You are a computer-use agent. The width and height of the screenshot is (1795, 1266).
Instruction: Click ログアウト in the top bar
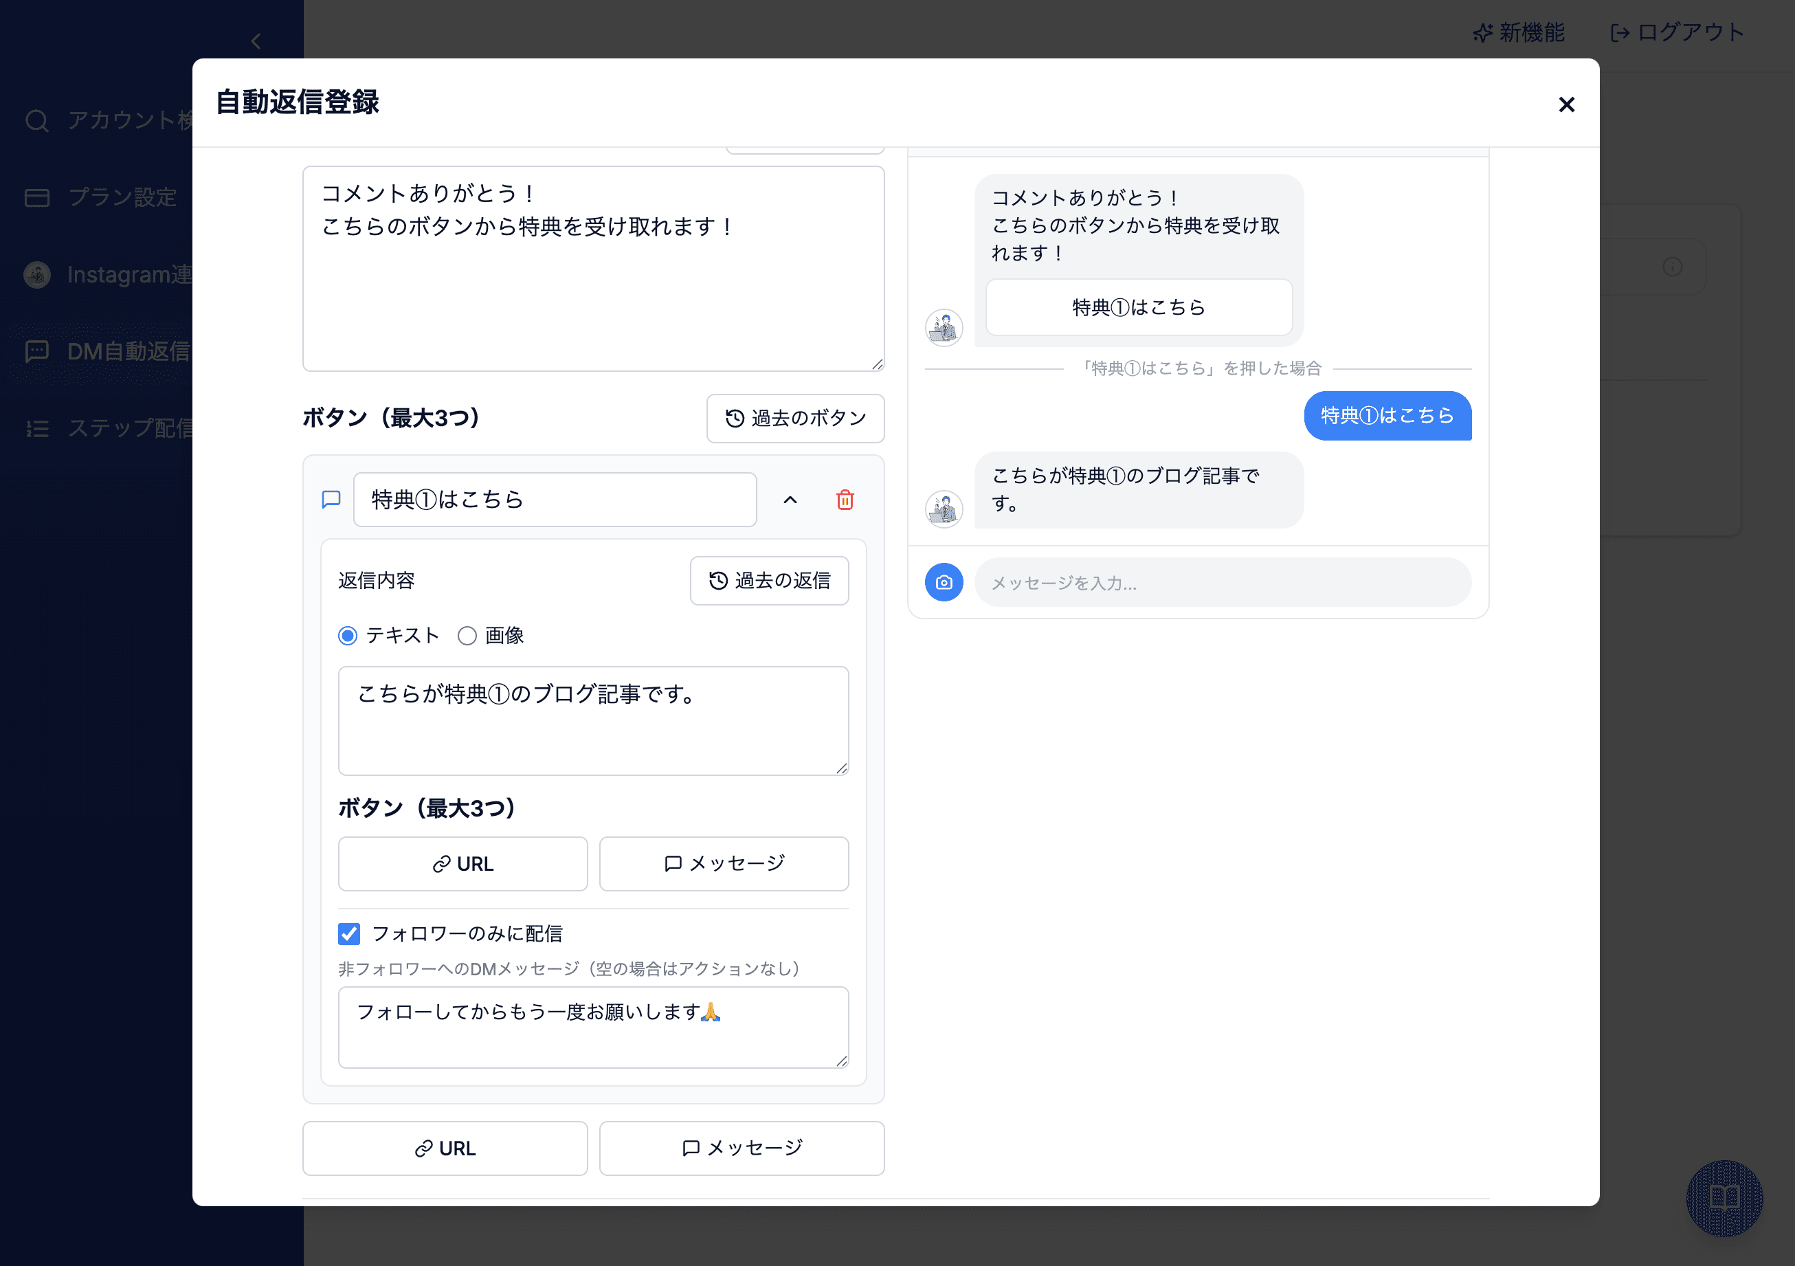tap(1677, 32)
